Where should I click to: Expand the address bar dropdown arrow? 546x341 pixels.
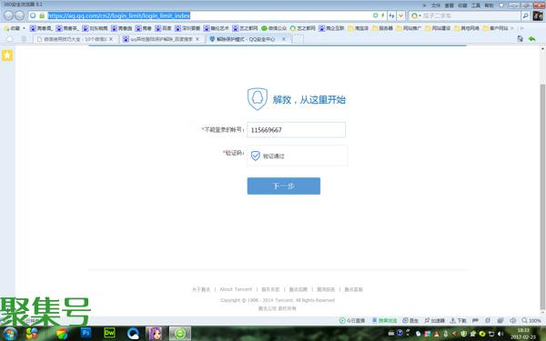click(x=401, y=15)
